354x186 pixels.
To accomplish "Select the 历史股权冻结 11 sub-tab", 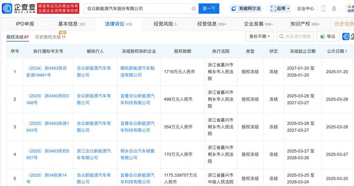I will [51, 37].
